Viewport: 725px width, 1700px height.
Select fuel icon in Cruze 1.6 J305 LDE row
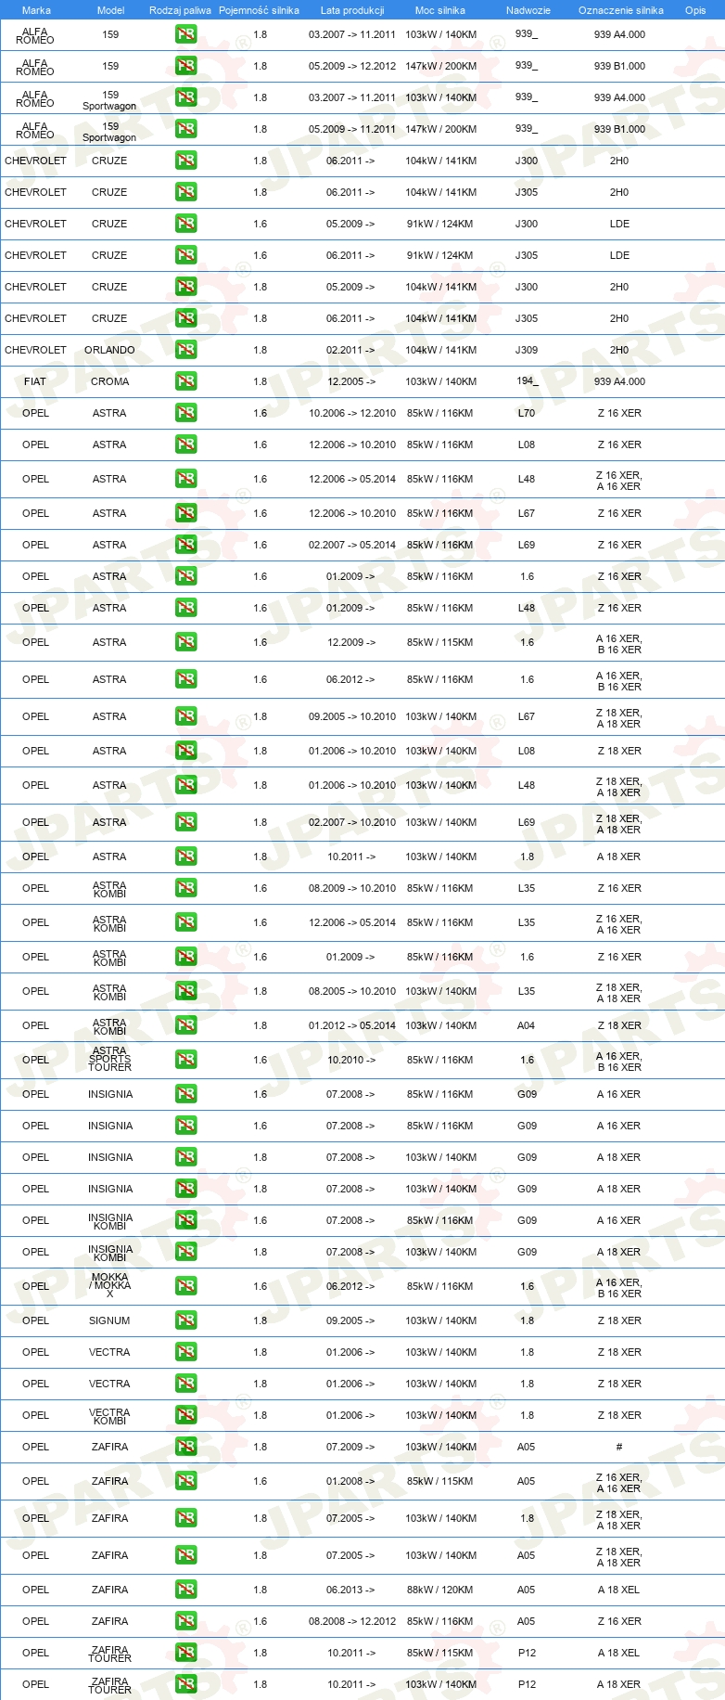pos(185,255)
